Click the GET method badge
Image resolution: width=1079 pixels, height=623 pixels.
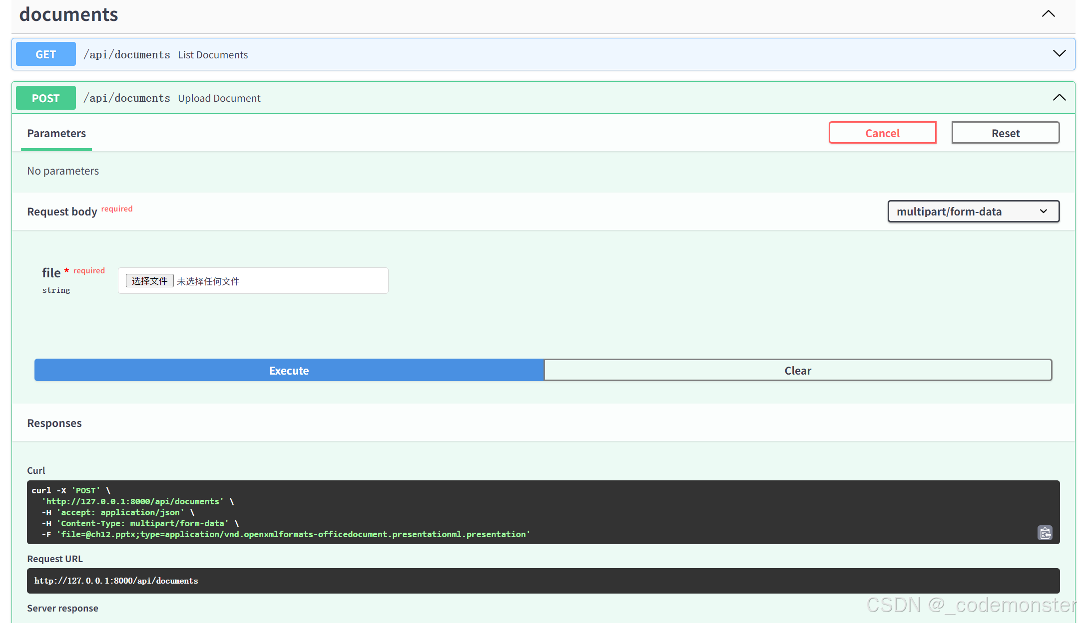pyautogui.click(x=46, y=54)
